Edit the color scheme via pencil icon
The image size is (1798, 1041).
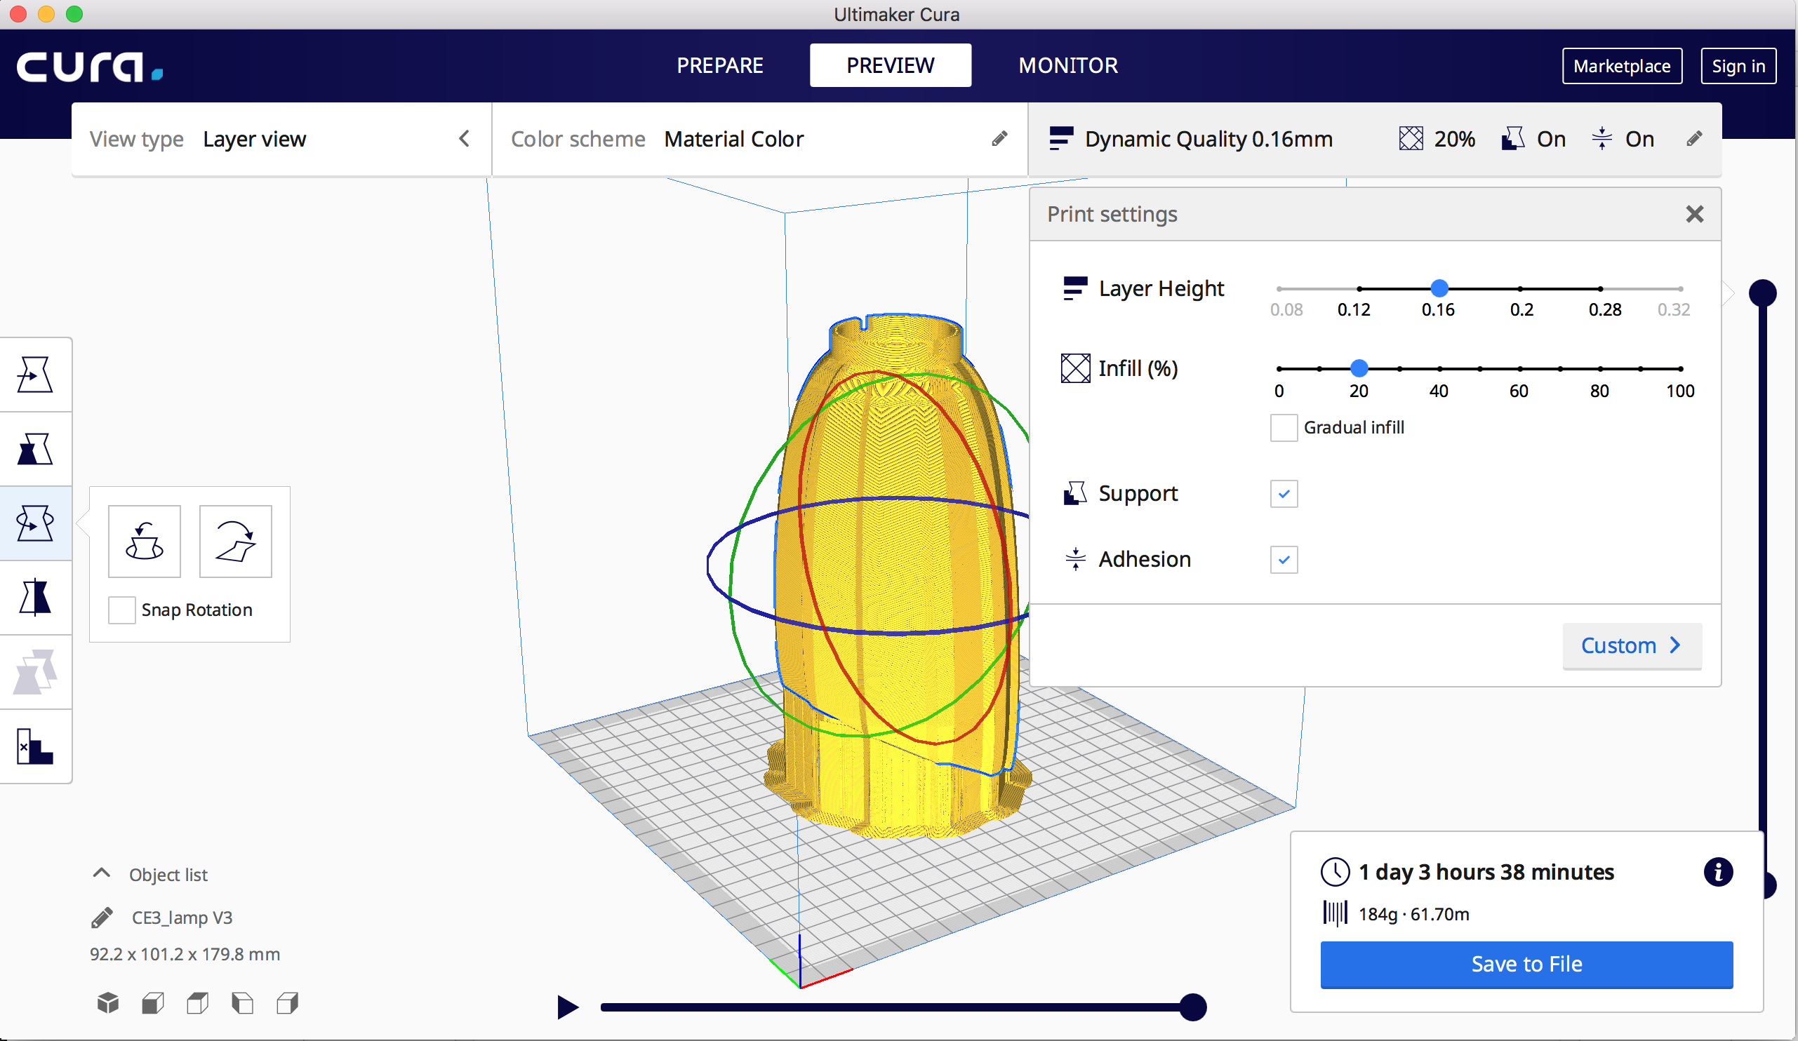pyautogui.click(x=999, y=138)
